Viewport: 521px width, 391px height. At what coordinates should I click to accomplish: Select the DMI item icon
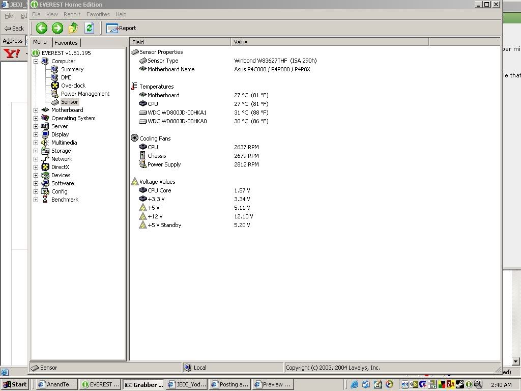point(55,77)
